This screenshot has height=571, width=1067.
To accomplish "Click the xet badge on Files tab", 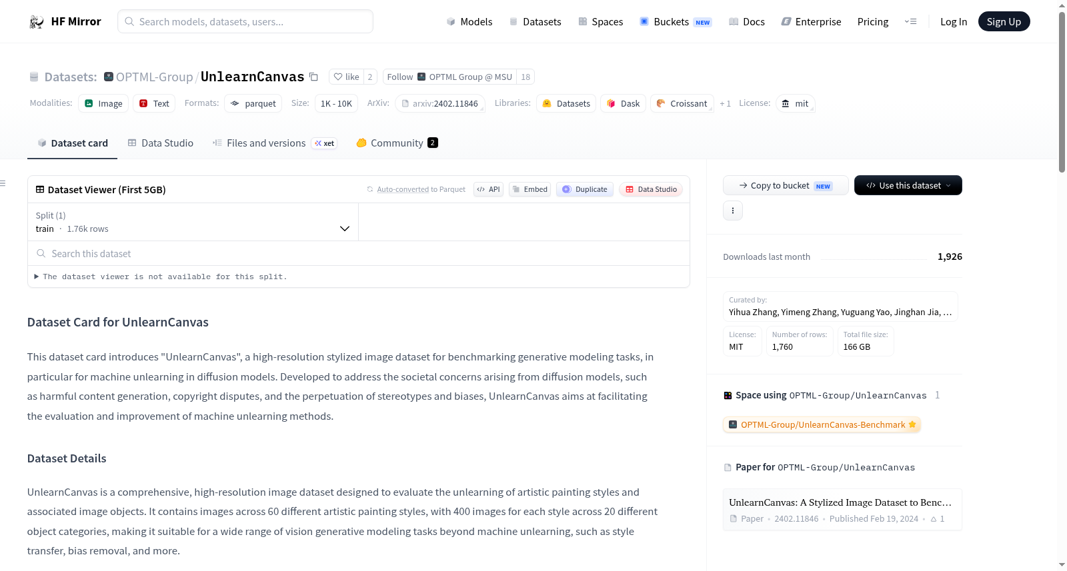I will coord(325,143).
